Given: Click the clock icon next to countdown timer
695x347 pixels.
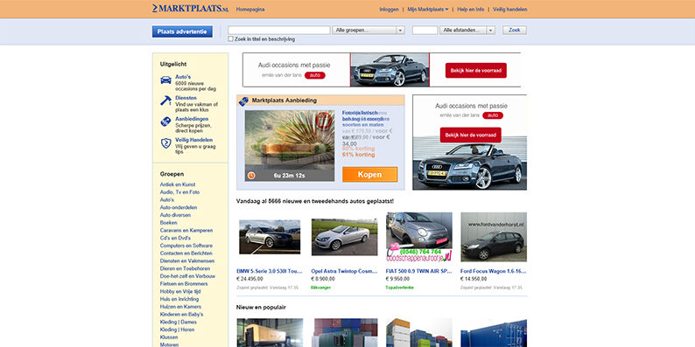Looking at the screenshot, I should pos(251,176).
